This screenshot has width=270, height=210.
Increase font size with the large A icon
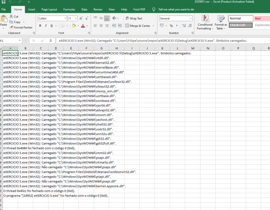(81, 19)
